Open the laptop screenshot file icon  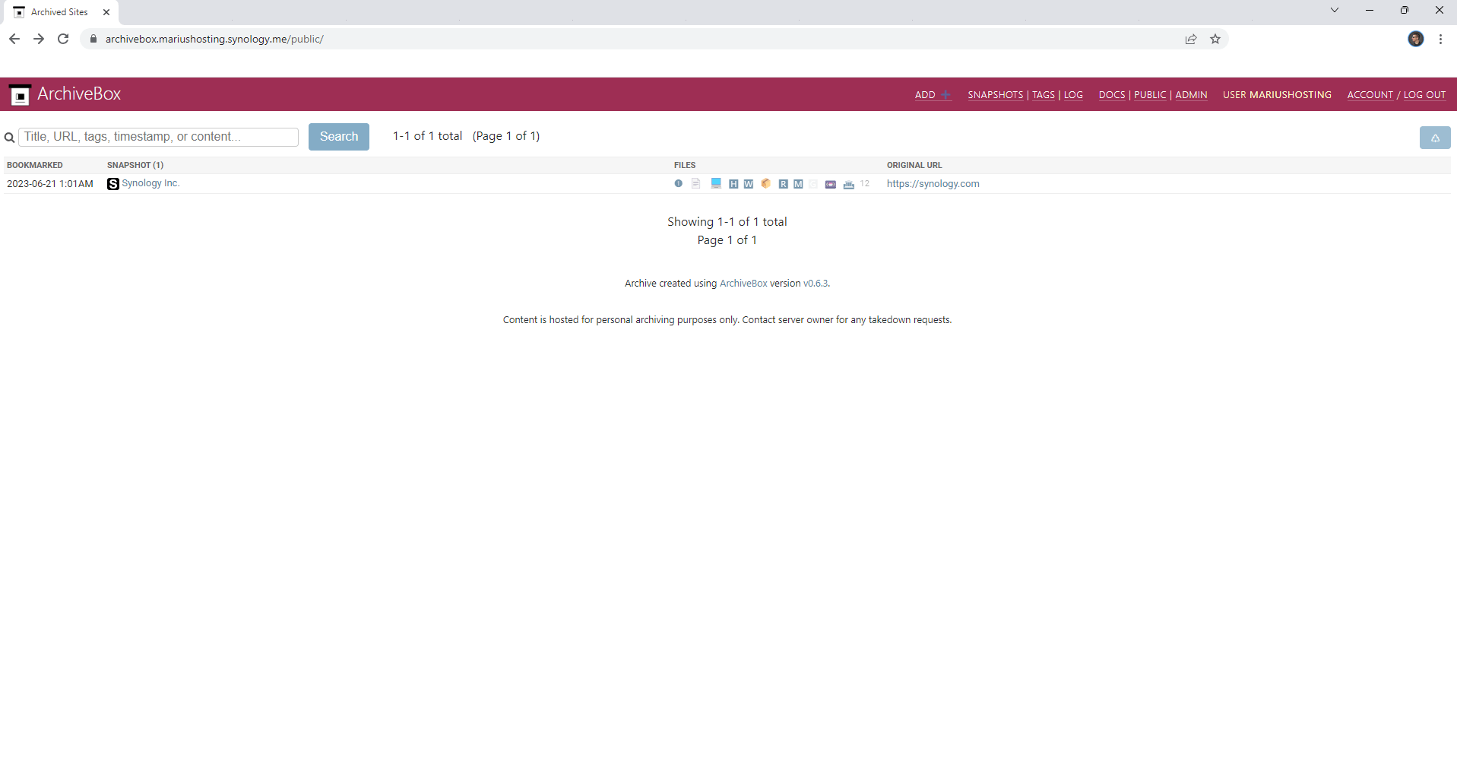pos(715,183)
